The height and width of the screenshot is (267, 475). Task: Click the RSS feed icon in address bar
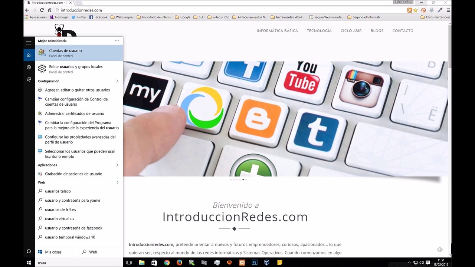(410, 10)
